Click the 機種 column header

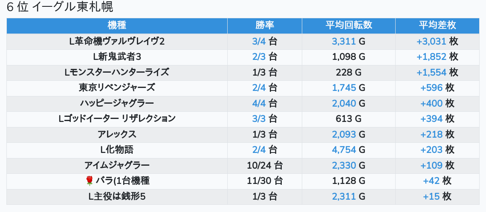[x=117, y=25]
